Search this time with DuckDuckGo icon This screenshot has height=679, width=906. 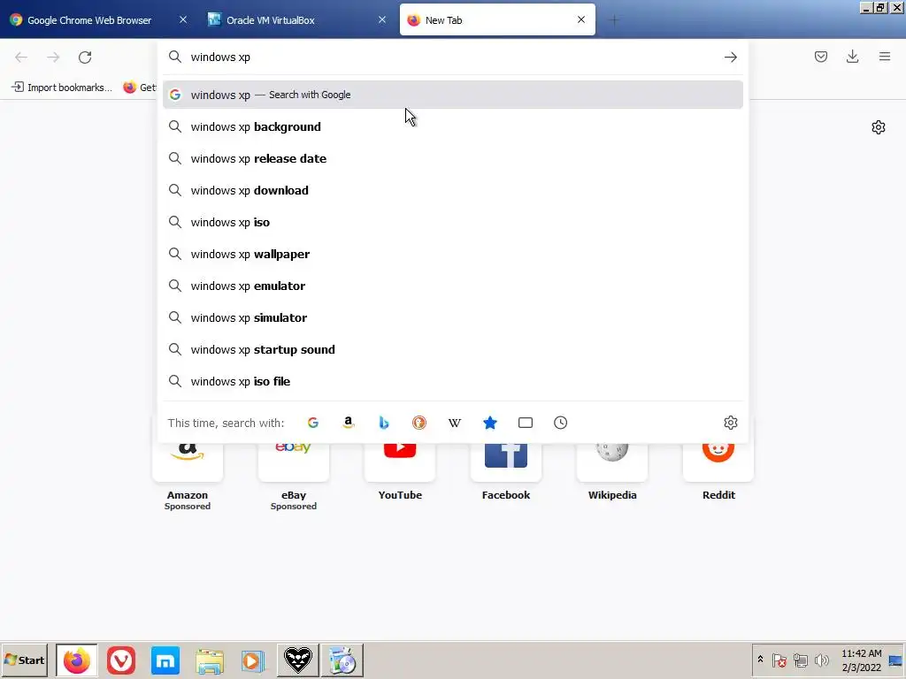click(418, 423)
